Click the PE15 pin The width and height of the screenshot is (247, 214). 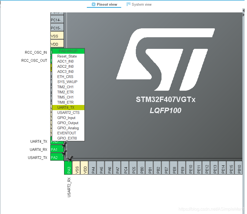click(230, 168)
